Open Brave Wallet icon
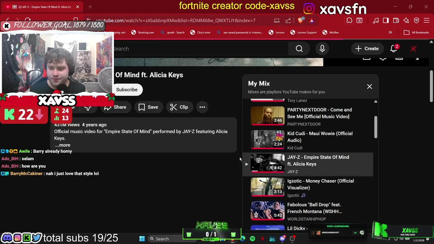The image size is (434, 244). pyautogui.click(x=396, y=20)
